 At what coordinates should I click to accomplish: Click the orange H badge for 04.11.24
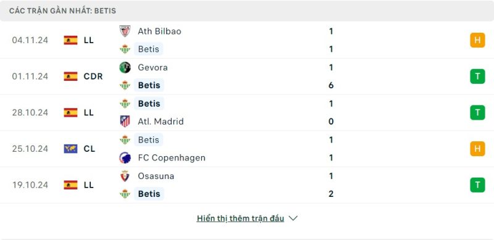(x=477, y=40)
